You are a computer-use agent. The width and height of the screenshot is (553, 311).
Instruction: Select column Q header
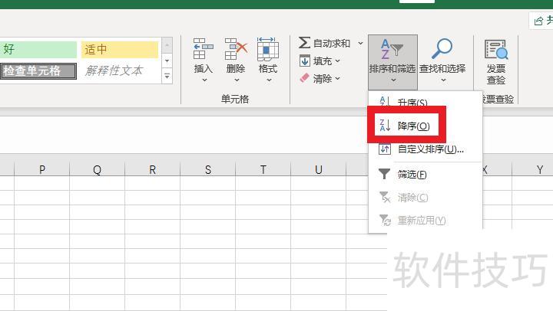pyautogui.click(x=98, y=169)
